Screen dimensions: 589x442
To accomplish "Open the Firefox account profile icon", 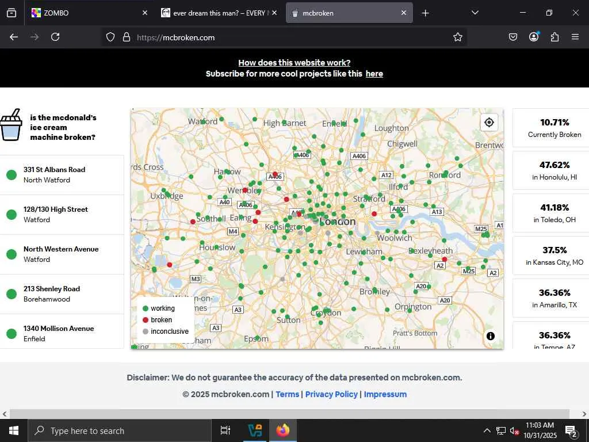I will [534, 37].
